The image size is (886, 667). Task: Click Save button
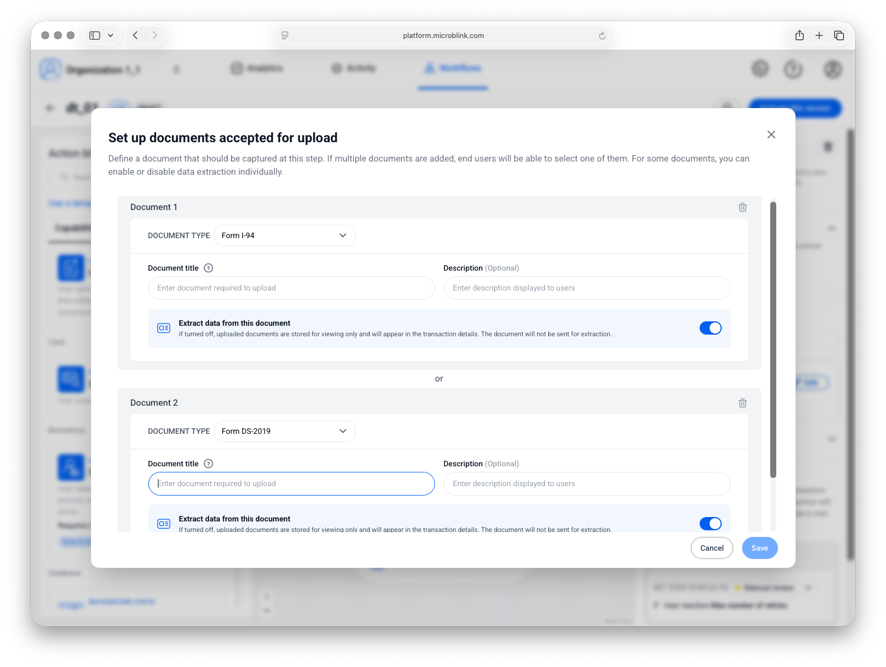(759, 548)
